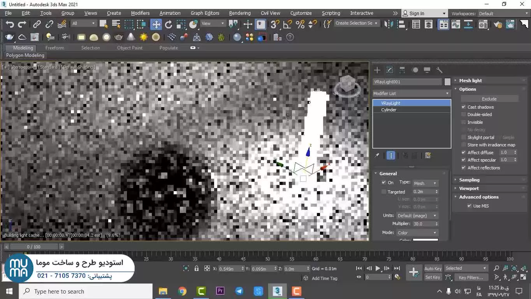The image size is (531, 299).
Task: Toggle the Angle Snap icon
Action: click(x=287, y=25)
